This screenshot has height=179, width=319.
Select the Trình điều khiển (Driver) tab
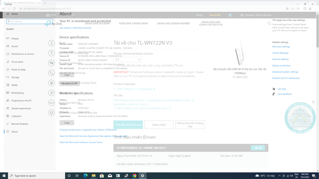128,125
